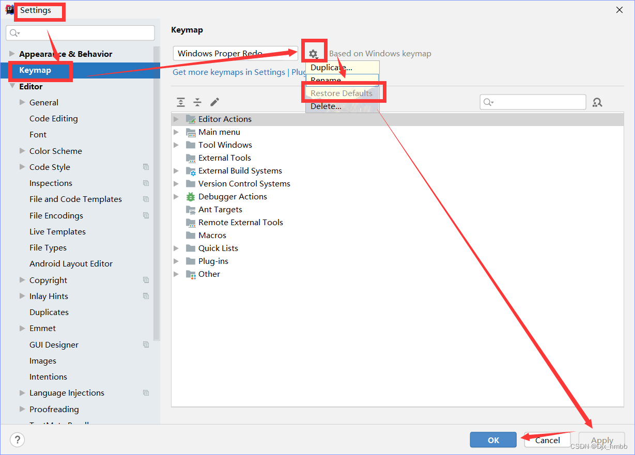Click the green Debugger Actions bug icon
Image resolution: width=635 pixels, height=455 pixels.
191,197
